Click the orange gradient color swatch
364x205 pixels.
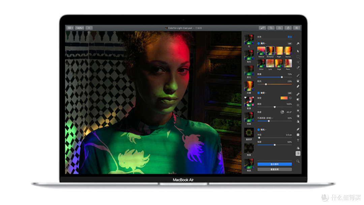pos(284,98)
